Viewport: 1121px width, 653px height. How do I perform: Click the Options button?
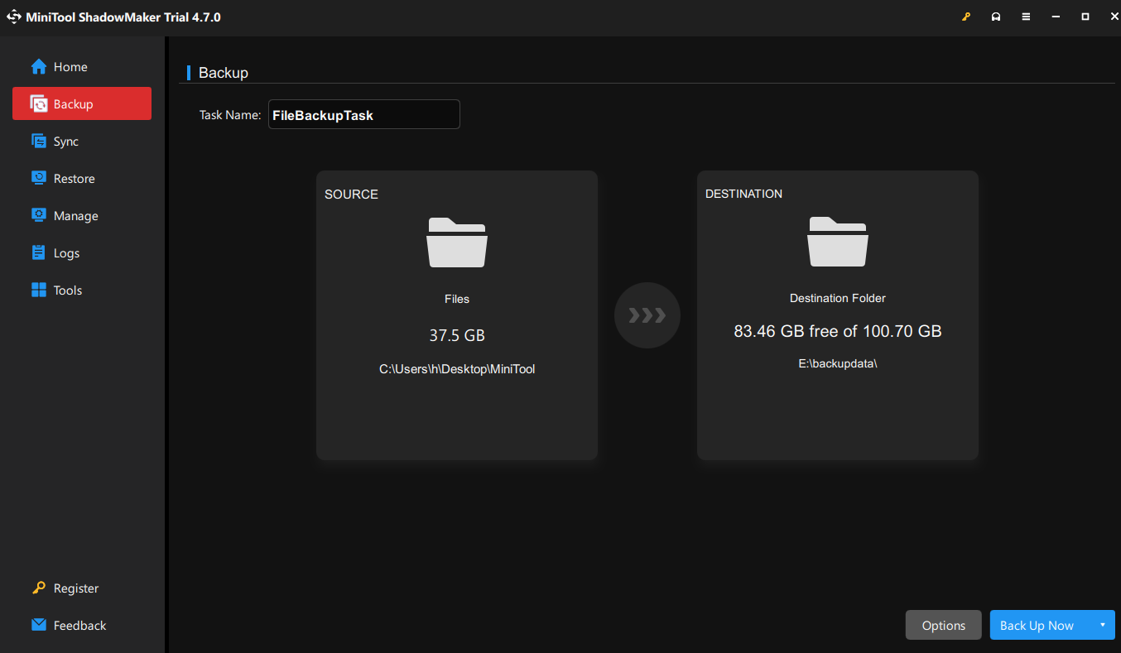tap(944, 626)
